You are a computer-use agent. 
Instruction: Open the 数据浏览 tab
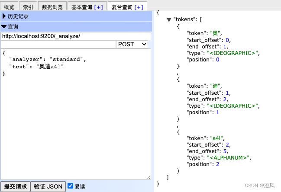point(52,7)
